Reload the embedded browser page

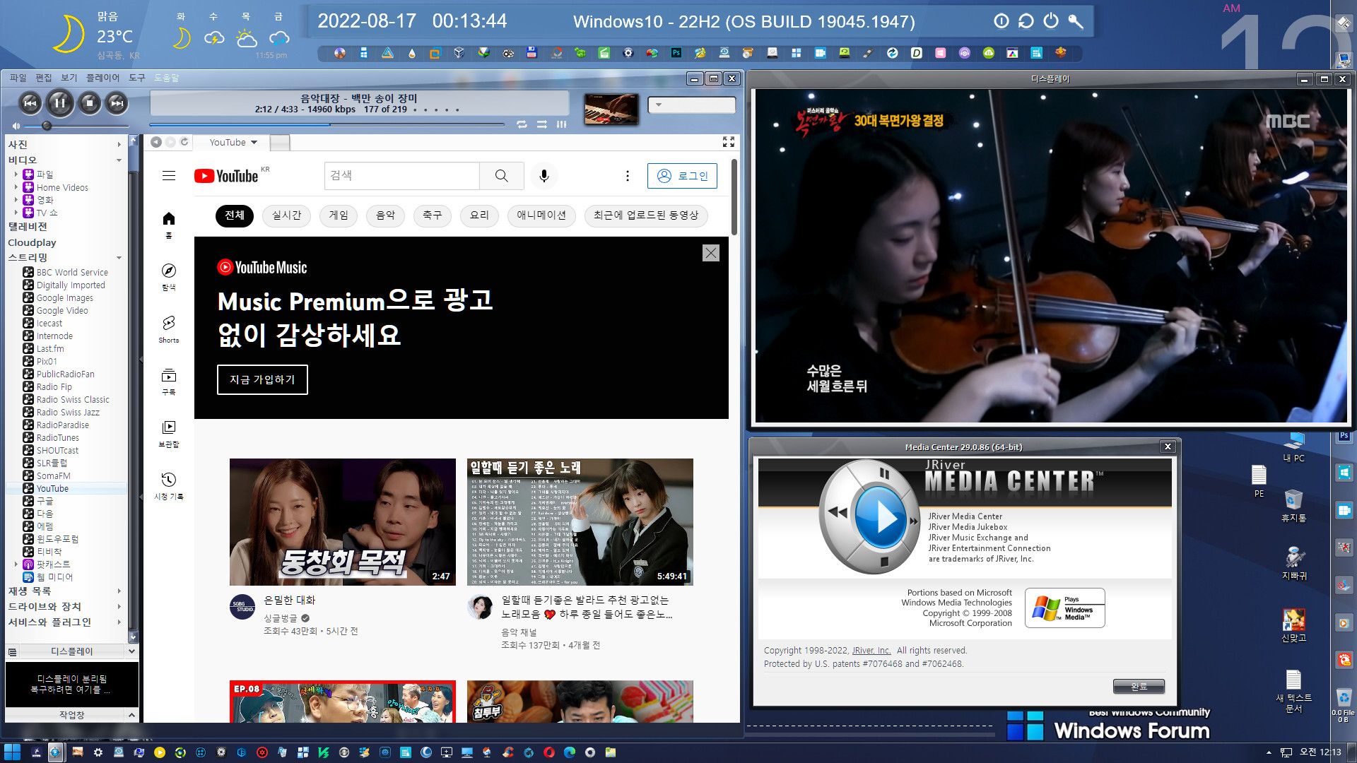[x=184, y=142]
